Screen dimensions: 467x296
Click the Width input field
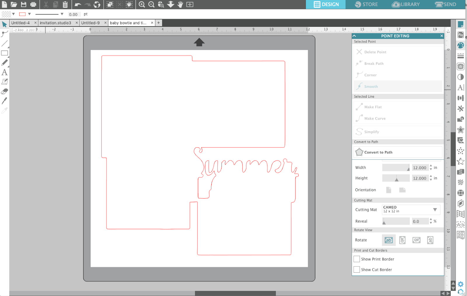(420, 167)
